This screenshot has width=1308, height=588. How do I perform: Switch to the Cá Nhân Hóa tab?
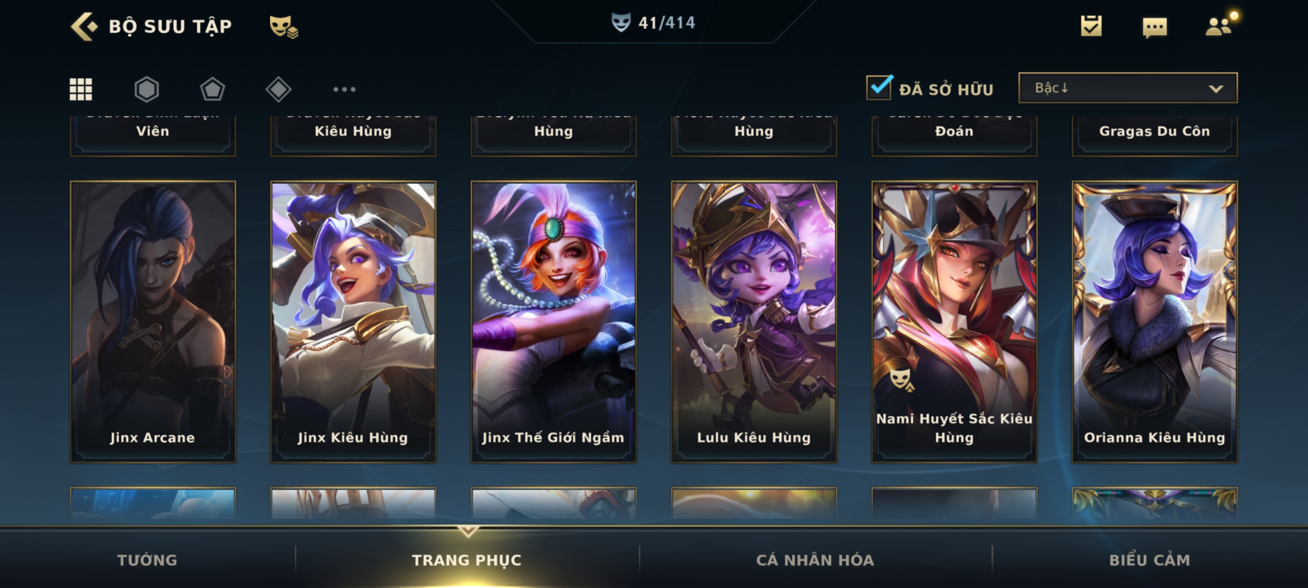[815, 560]
